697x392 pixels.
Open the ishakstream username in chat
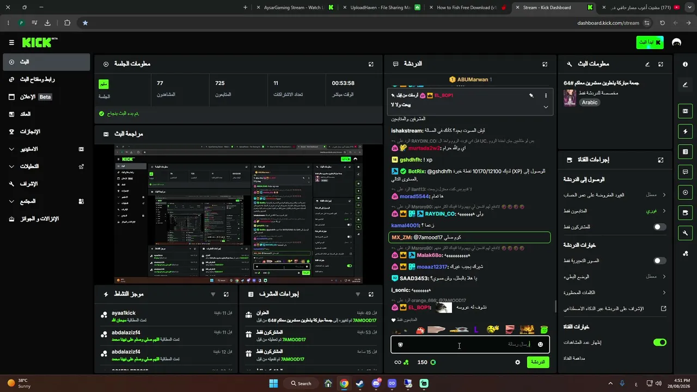point(407,131)
